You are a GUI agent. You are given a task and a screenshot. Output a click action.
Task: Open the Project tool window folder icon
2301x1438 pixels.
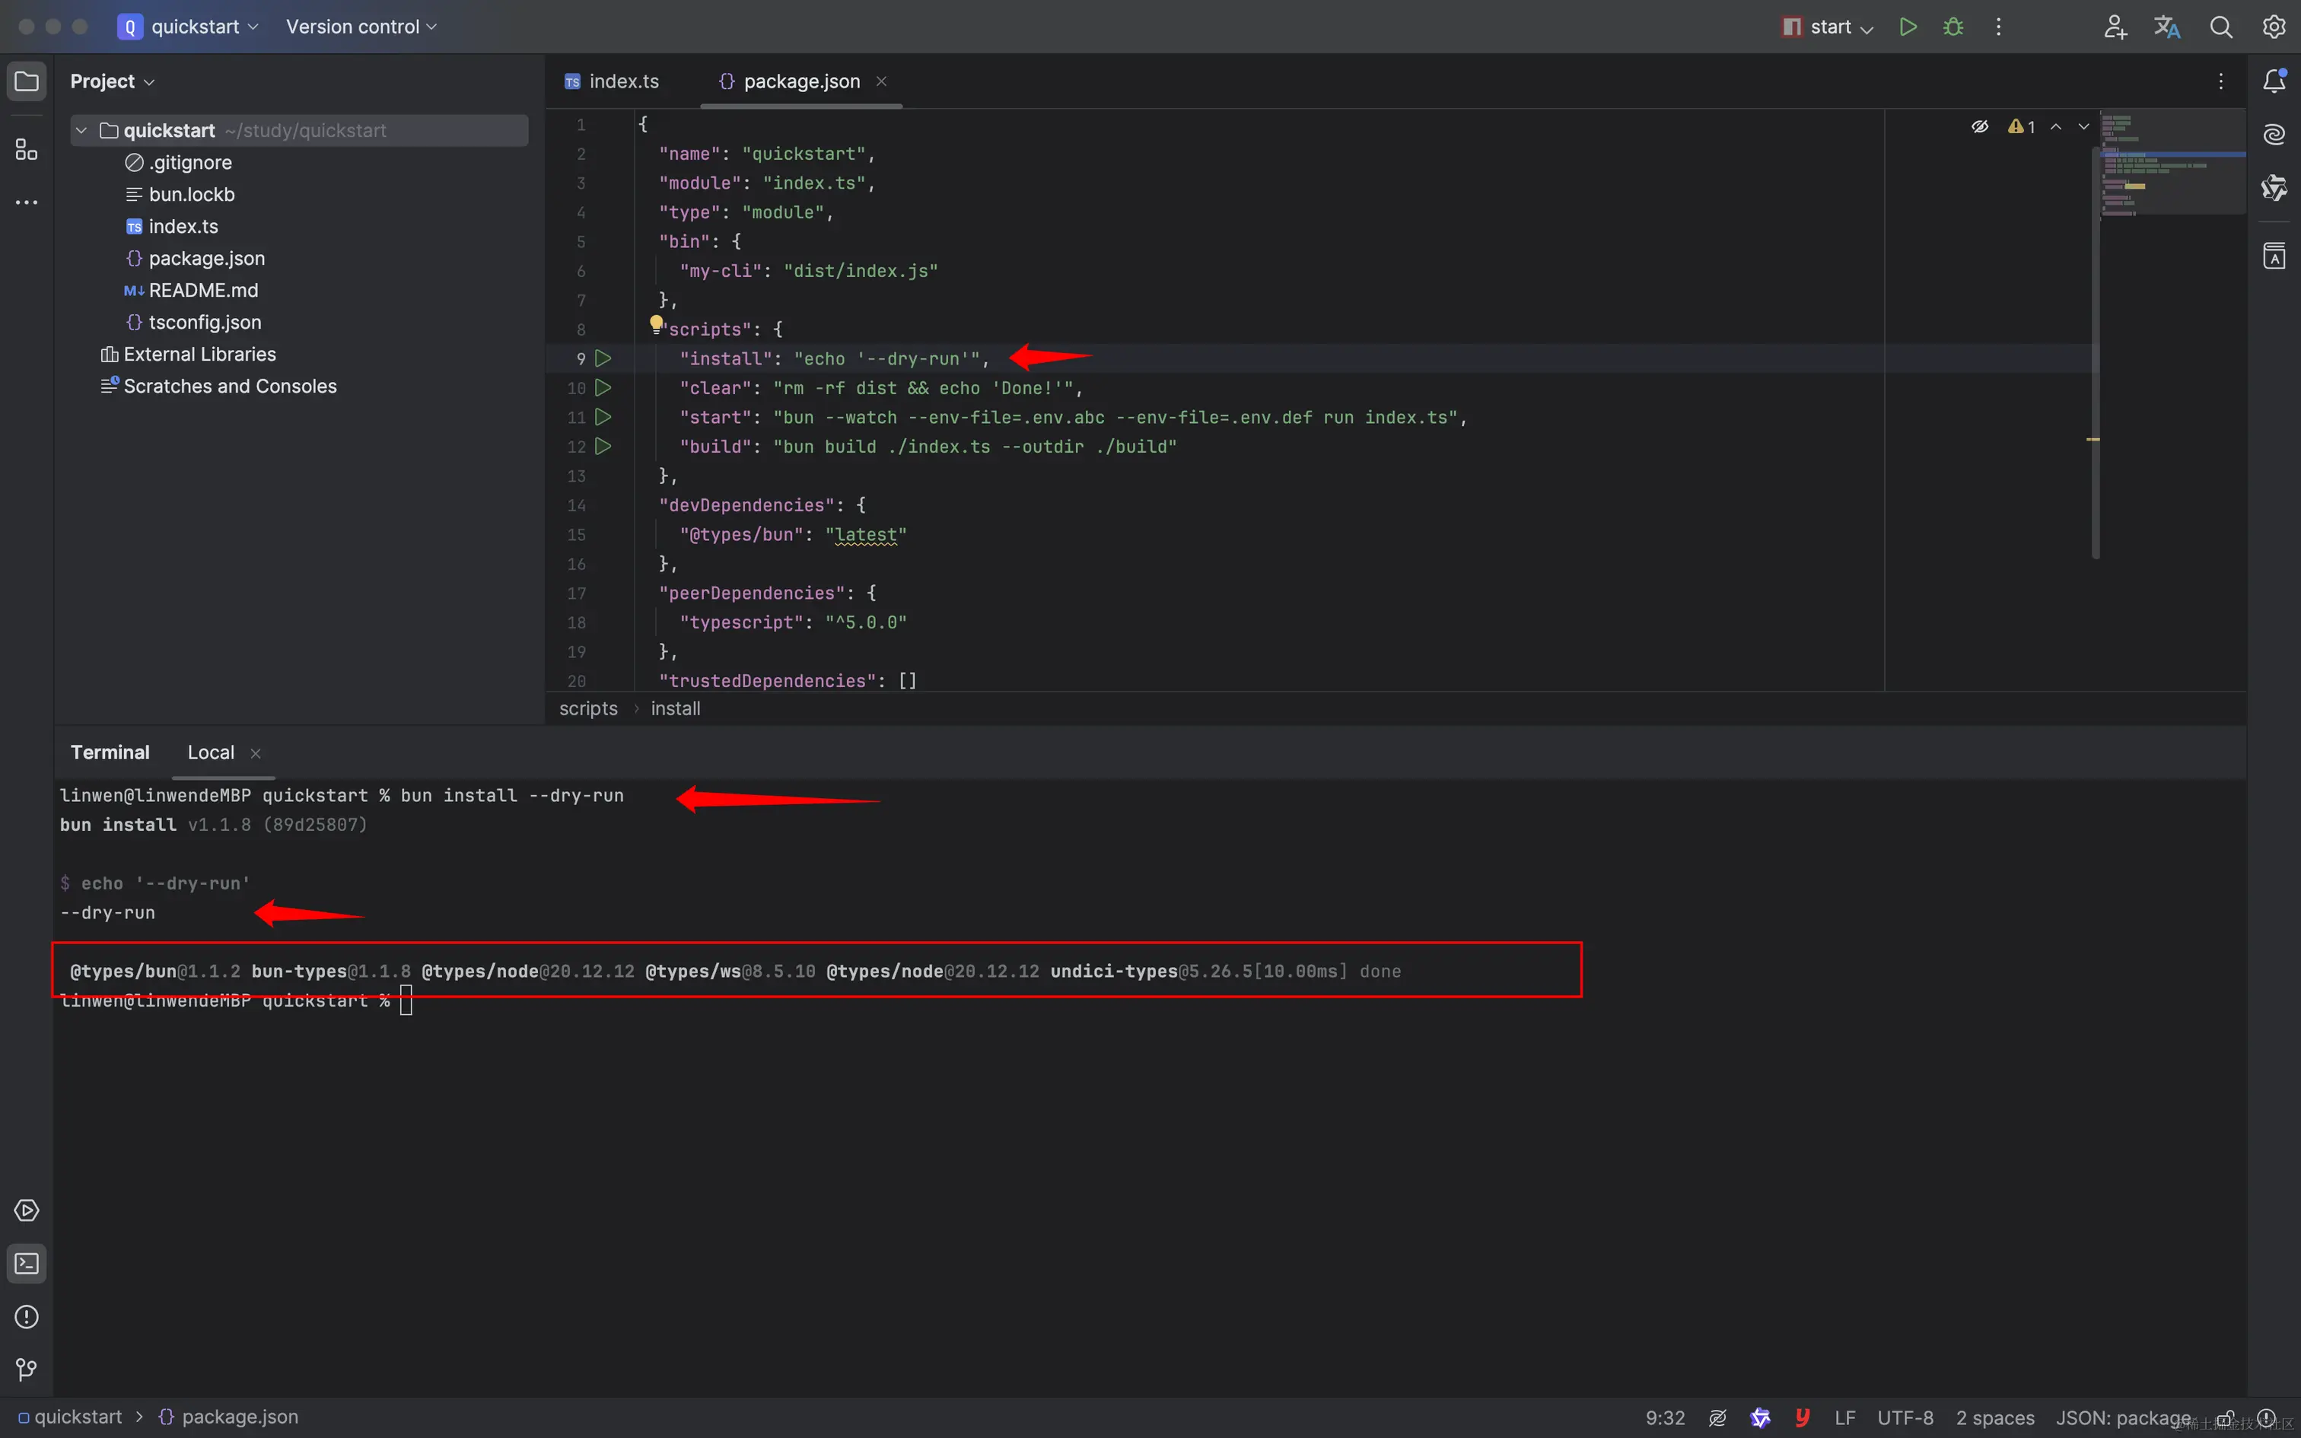27,82
